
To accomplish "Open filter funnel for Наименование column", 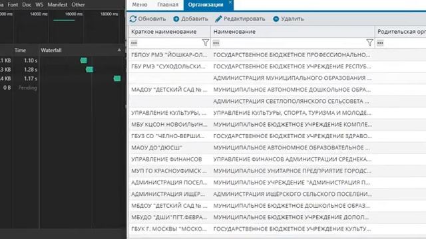I will coord(369,42).
